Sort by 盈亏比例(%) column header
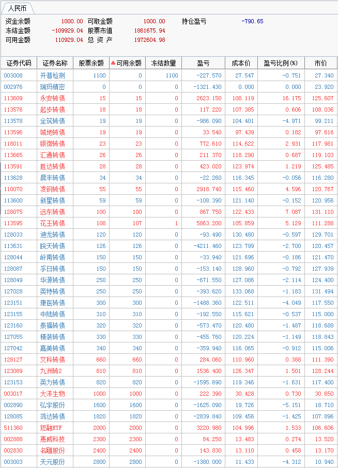338x468 pixels. 281,63
